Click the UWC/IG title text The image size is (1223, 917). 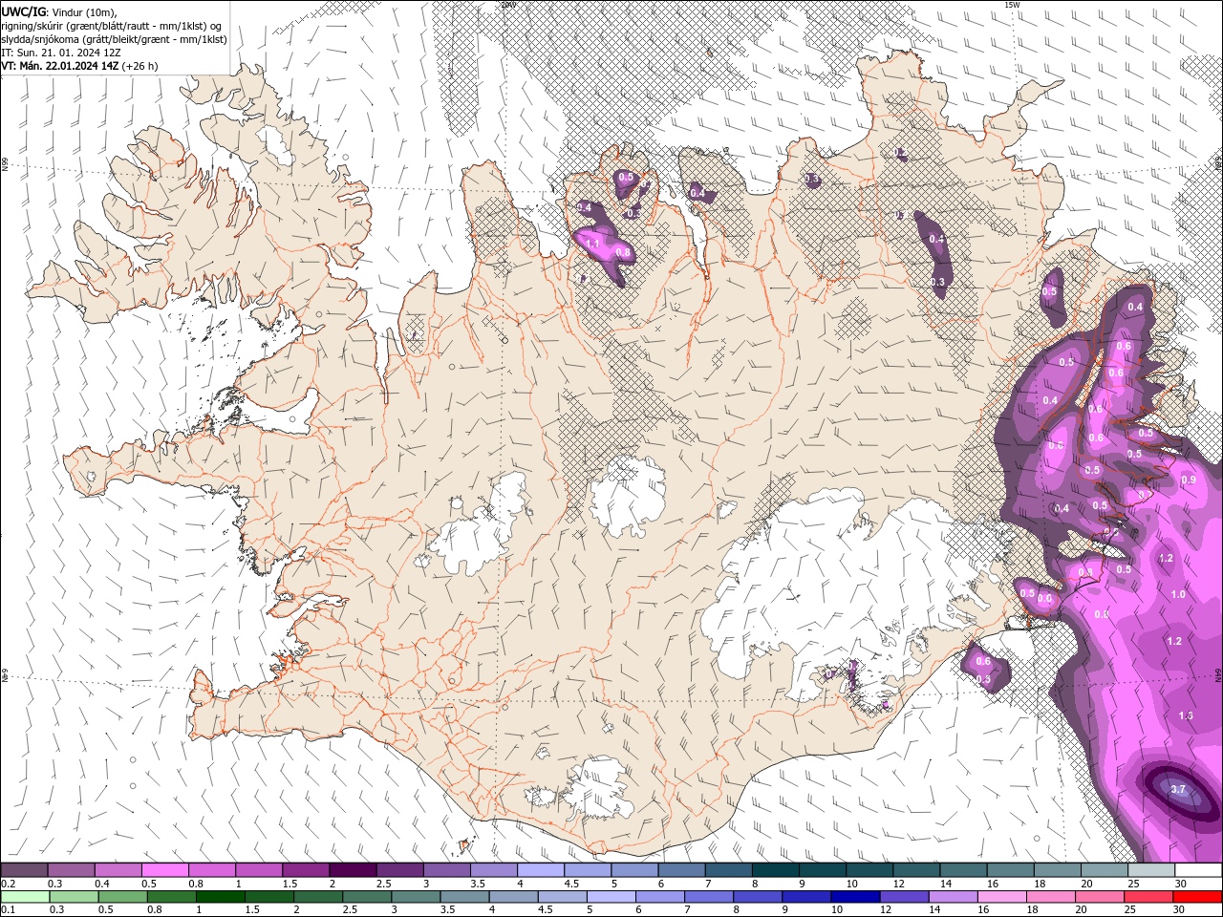point(23,11)
